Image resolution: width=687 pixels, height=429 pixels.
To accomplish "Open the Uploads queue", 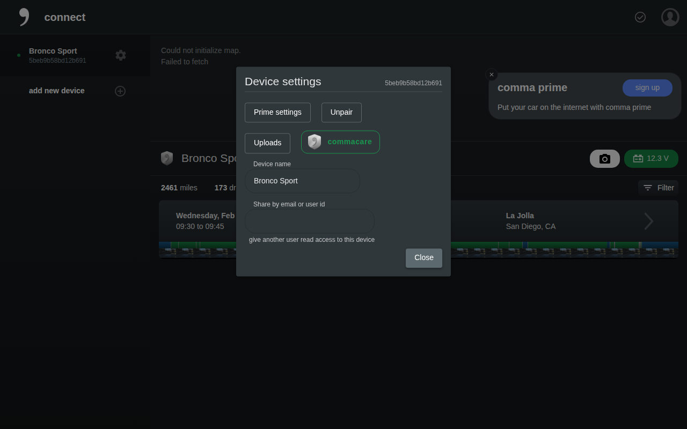I will (x=267, y=143).
